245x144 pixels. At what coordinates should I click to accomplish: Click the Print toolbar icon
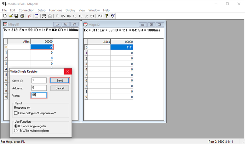click(22, 16)
